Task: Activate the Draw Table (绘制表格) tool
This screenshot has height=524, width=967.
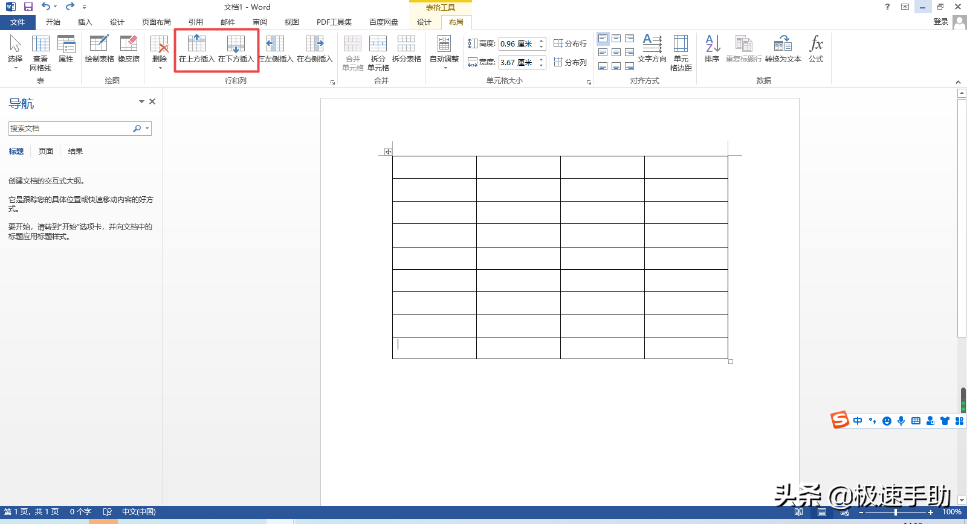Action: coord(99,48)
